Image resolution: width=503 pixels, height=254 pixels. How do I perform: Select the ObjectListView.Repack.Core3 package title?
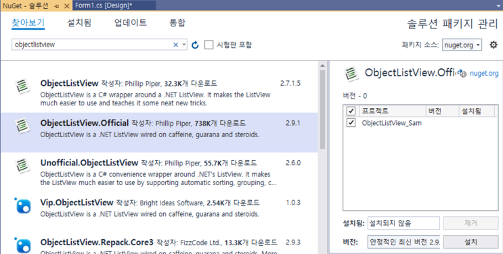point(97,242)
